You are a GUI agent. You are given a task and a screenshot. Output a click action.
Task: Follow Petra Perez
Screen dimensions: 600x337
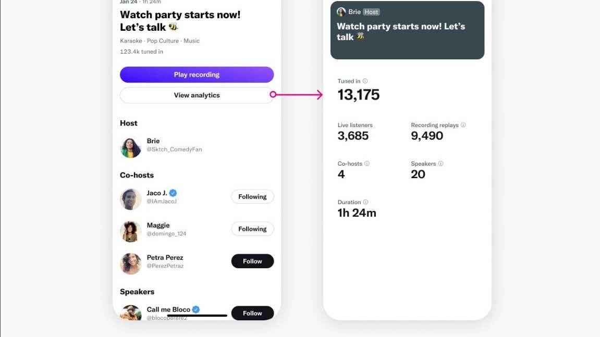[x=252, y=261]
